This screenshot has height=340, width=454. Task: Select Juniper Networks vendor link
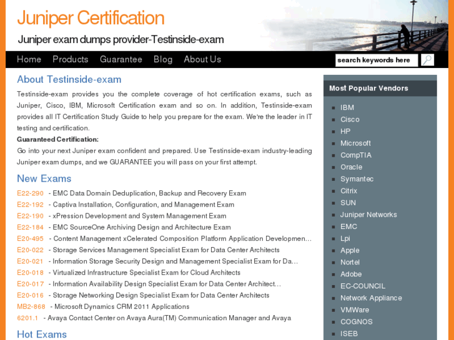tap(368, 215)
